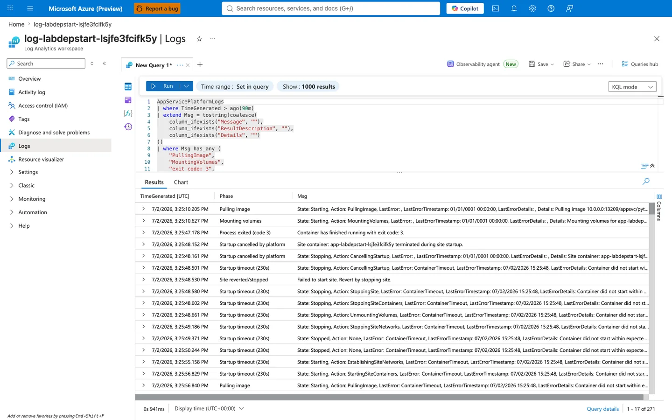Open the notifications bell

514,8
